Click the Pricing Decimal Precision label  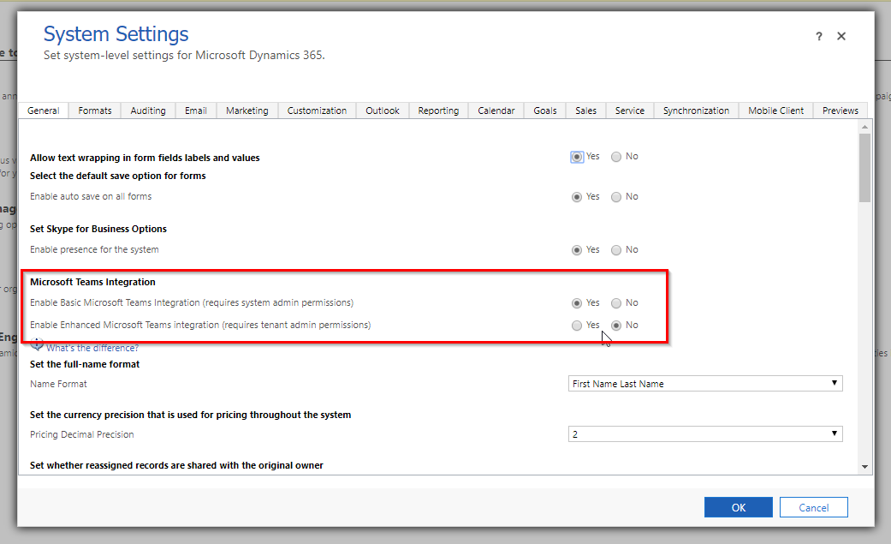click(x=82, y=434)
